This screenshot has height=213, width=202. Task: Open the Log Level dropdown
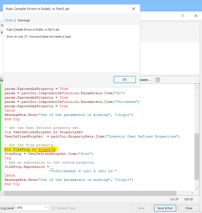(32, 208)
